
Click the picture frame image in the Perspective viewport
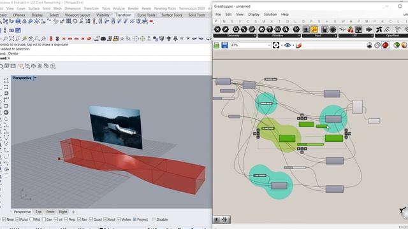(115, 127)
